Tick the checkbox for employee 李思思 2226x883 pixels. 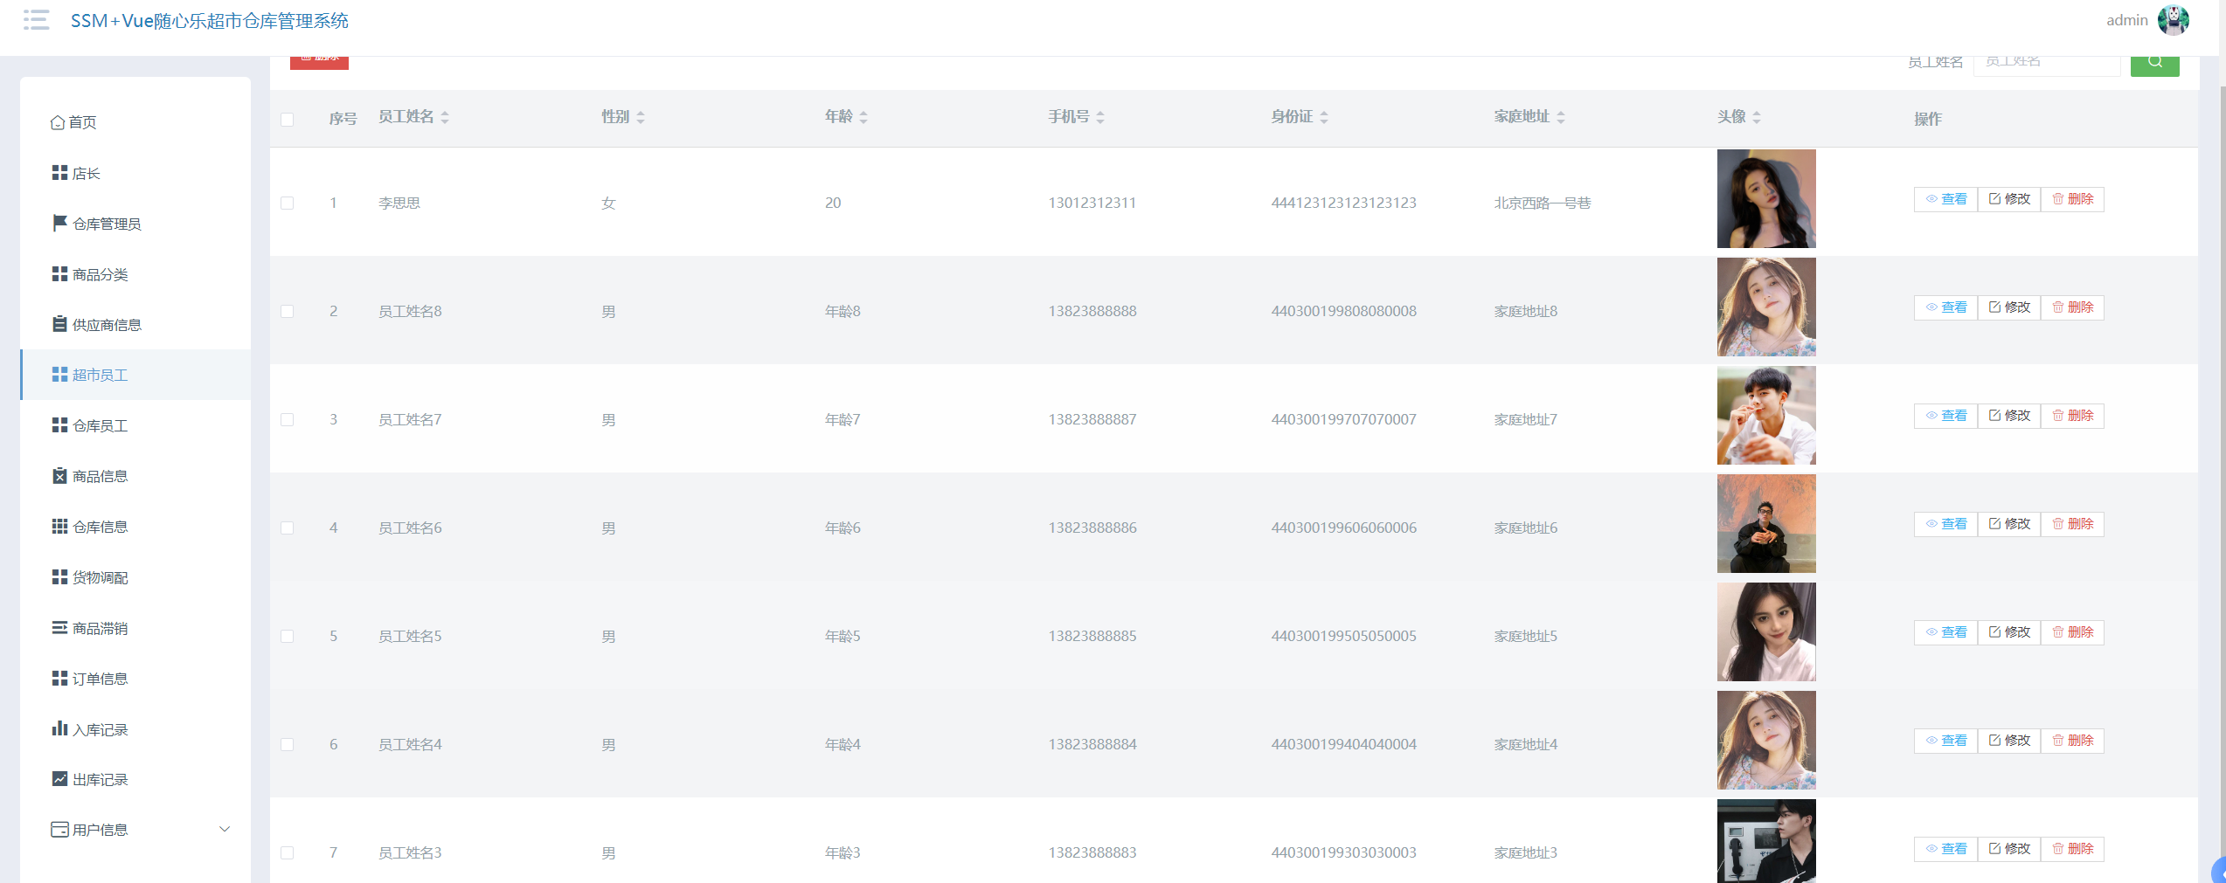click(x=287, y=203)
